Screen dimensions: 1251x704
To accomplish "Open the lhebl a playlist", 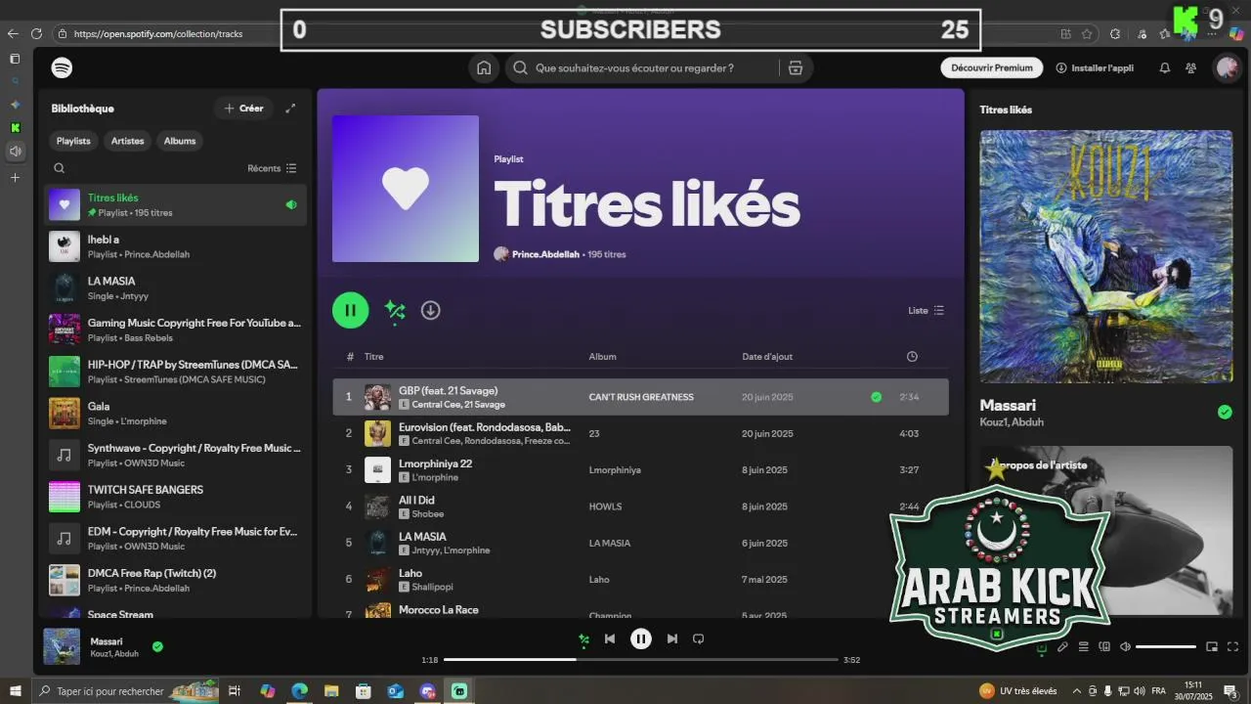I will (175, 246).
